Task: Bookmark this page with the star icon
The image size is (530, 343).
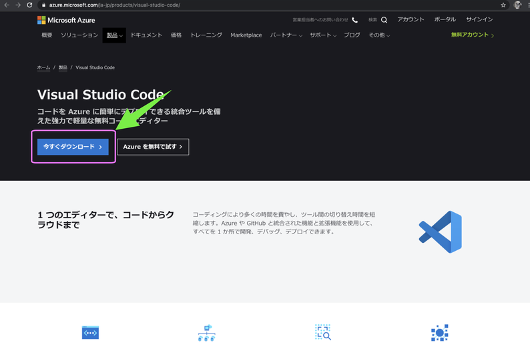Action: (503, 5)
